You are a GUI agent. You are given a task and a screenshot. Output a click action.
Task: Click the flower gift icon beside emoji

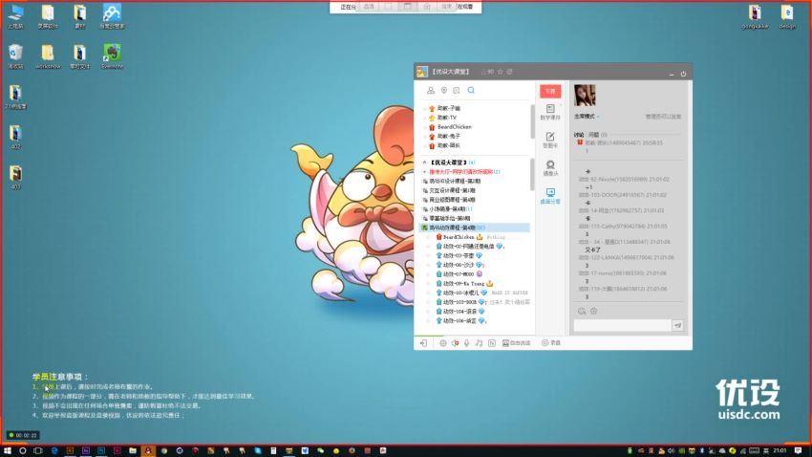point(594,311)
